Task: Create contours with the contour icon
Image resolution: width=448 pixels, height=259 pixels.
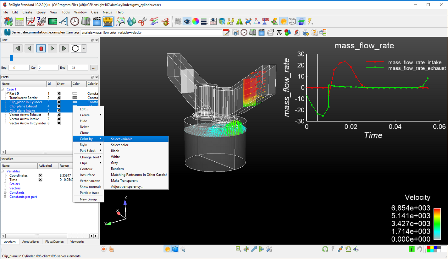Action: pos(121,21)
